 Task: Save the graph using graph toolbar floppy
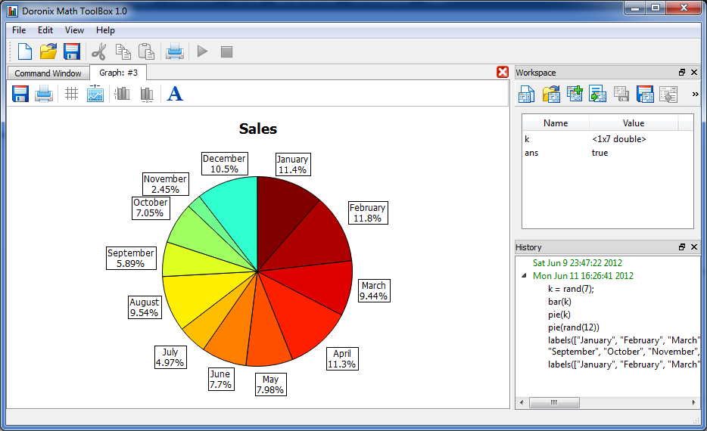point(20,94)
